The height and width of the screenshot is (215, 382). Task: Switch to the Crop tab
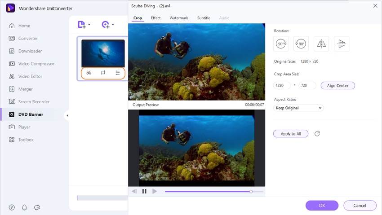(x=138, y=18)
